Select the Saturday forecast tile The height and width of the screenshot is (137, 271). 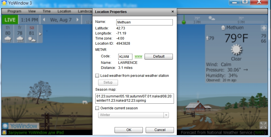tap(31, 34)
